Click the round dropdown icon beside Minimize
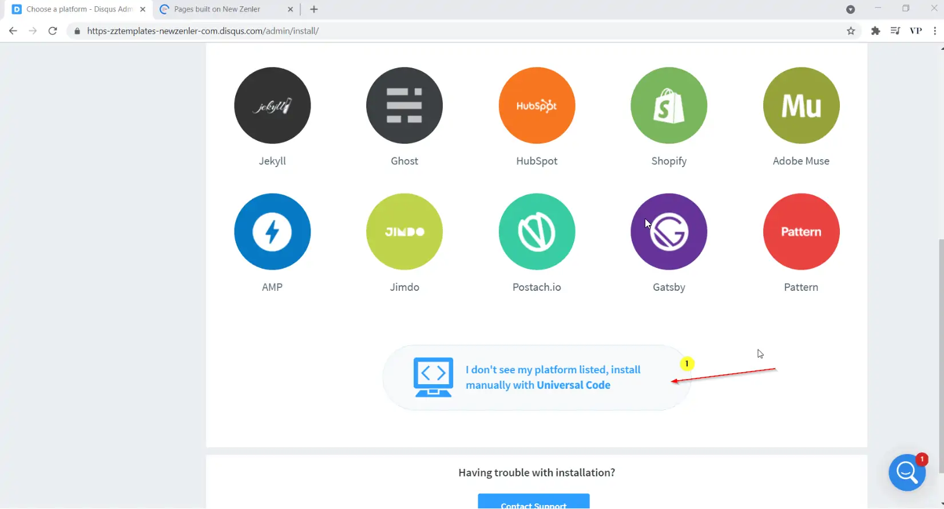The height and width of the screenshot is (509, 944). (x=851, y=9)
